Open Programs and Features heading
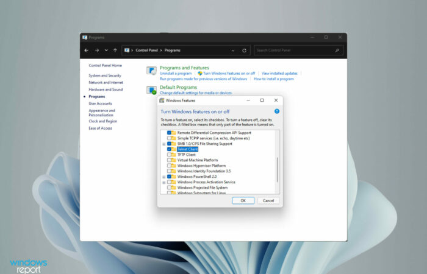The height and width of the screenshot is (274, 427). click(x=184, y=68)
